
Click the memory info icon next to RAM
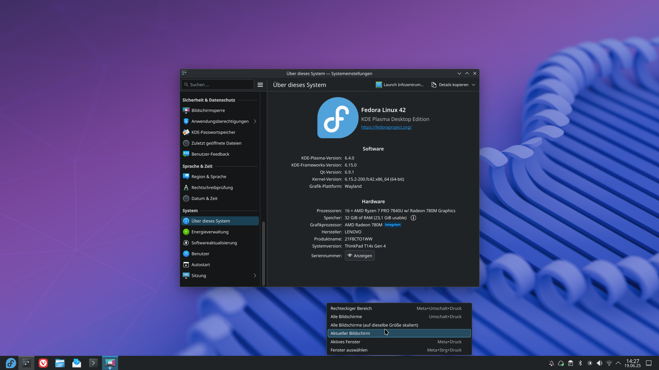[413, 218]
